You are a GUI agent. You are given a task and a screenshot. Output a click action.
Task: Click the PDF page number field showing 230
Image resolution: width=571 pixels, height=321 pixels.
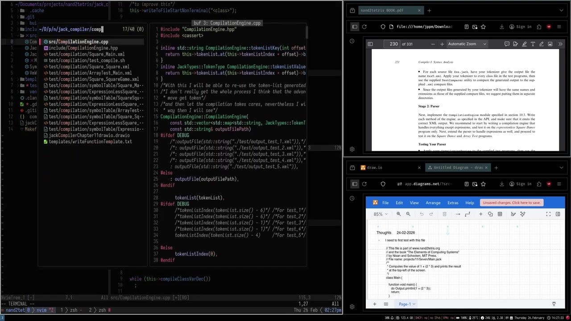click(393, 44)
